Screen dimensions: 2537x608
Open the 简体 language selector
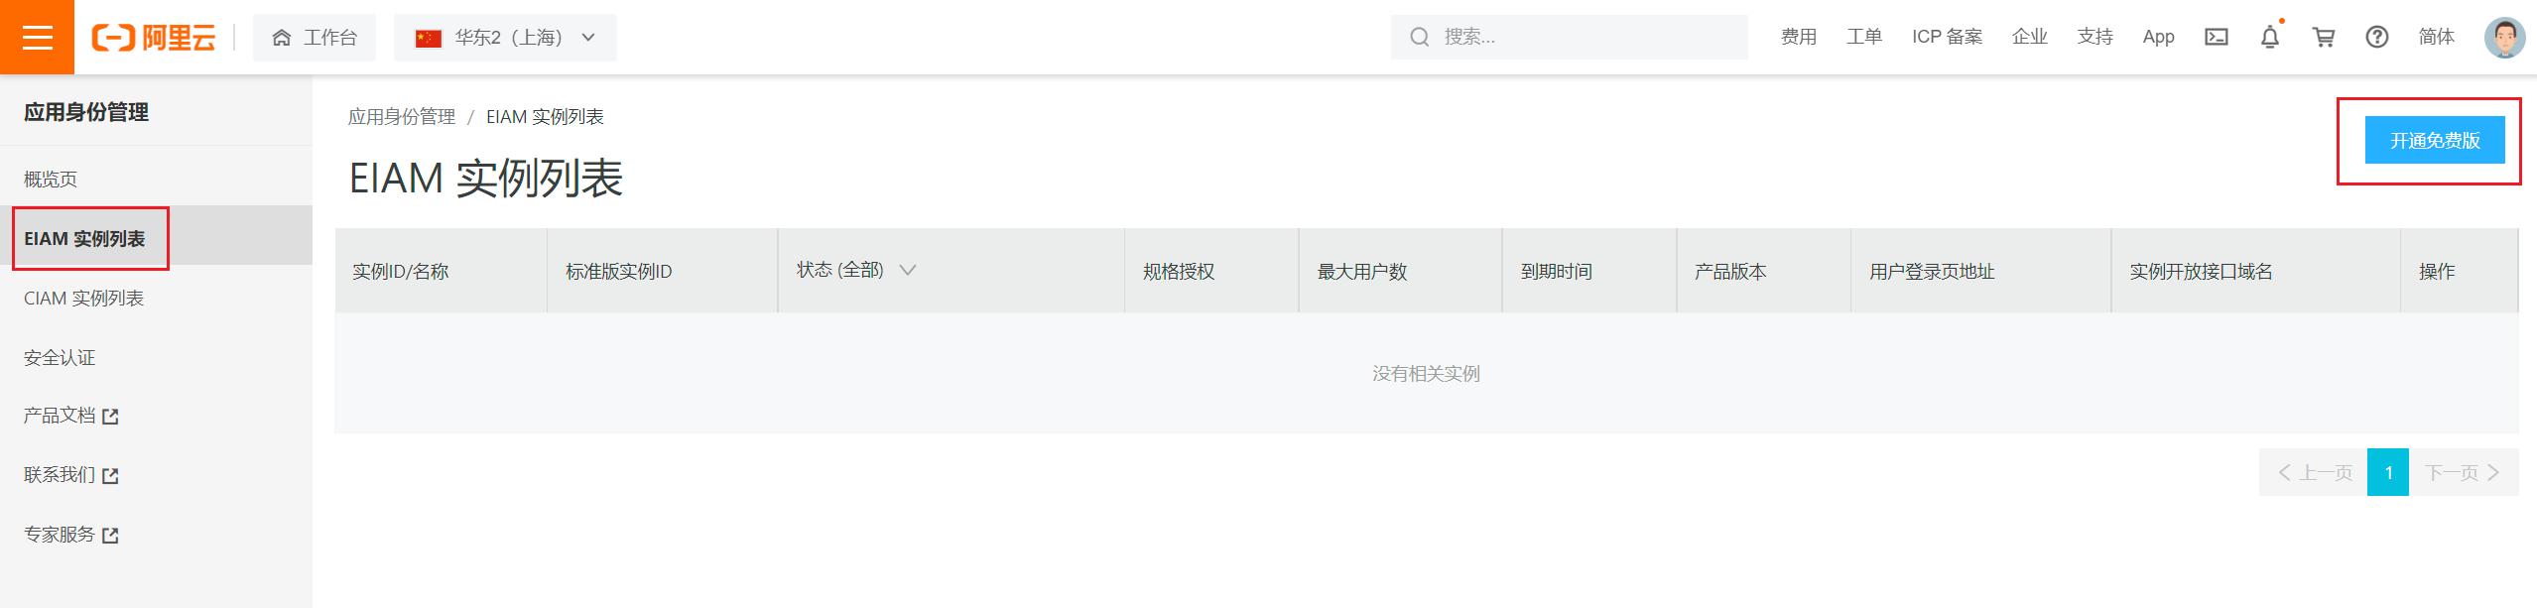pos(2436,38)
